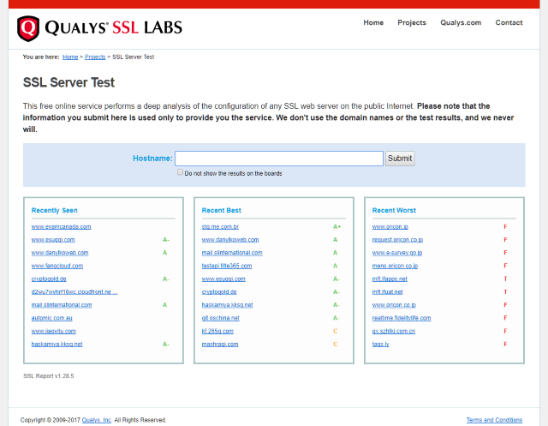Click the F grade beside tags.lv
Image resolution: width=548 pixels, height=426 pixels.
(505, 345)
